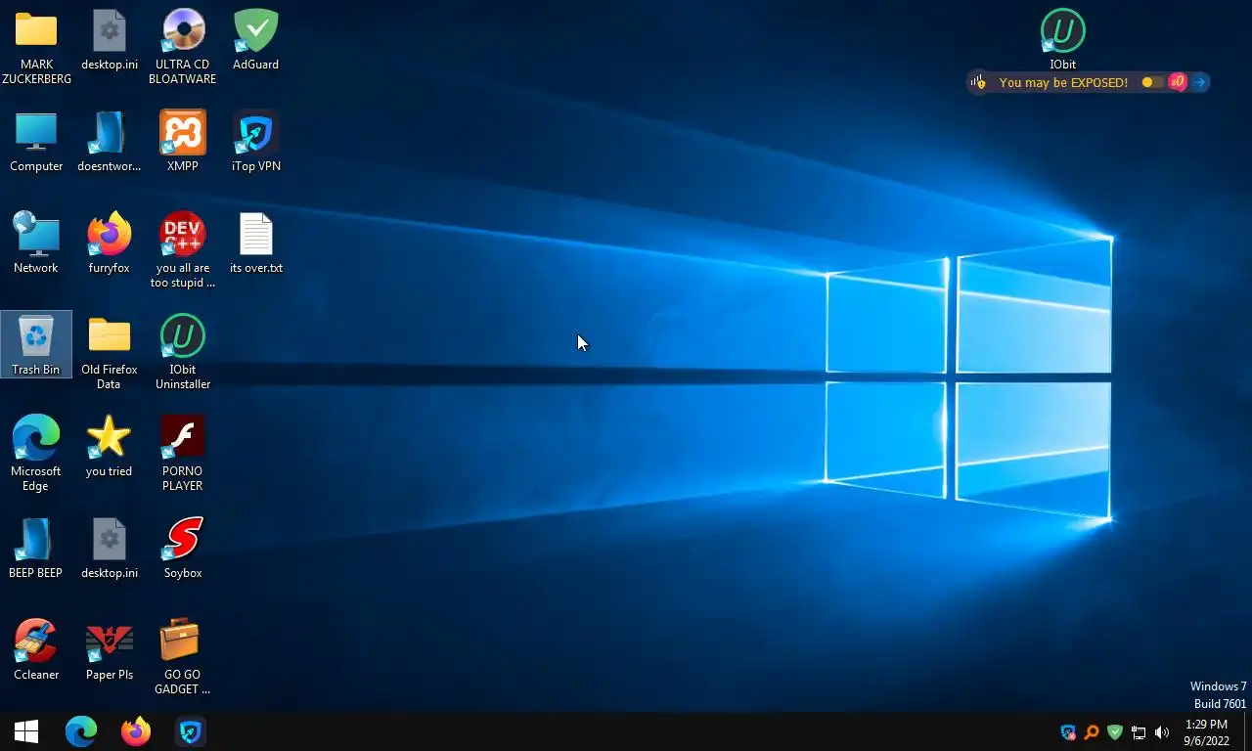Select the Trash Bin icon
This screenshot has width=1252, height=751.
pos(36,345)
